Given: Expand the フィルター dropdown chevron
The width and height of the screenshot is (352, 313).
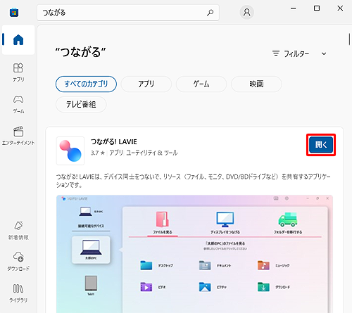Looking at the screenshot, I should [x=324, y=53].
